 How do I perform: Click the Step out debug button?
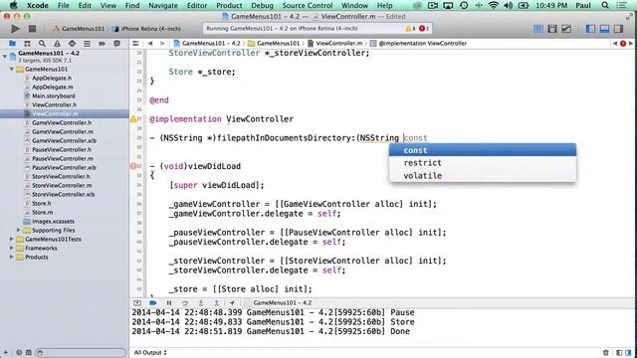(217, 302)
